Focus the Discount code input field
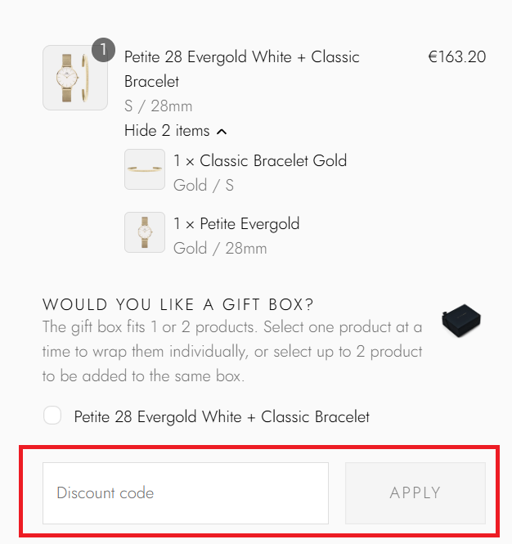The image size is (512, 544). [x=186, y=493]
